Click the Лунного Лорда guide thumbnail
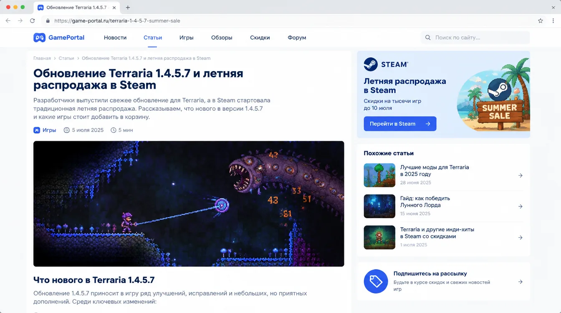 point(379,206)
